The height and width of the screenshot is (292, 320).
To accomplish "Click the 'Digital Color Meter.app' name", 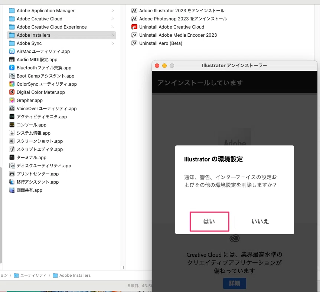I will tap(41, 92).
